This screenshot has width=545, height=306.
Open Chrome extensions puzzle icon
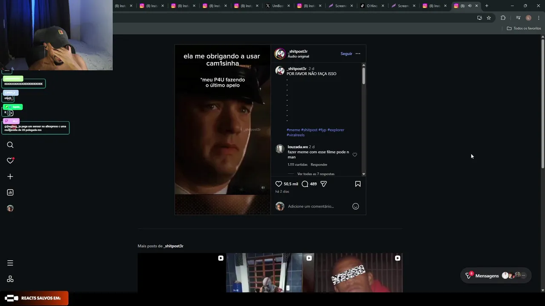(503, 18)
